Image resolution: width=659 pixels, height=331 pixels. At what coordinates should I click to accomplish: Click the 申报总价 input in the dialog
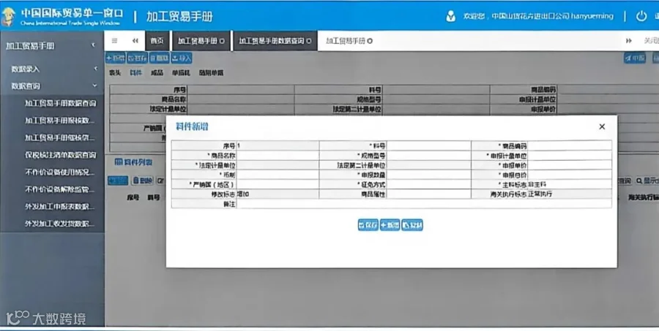coord(570,175)
